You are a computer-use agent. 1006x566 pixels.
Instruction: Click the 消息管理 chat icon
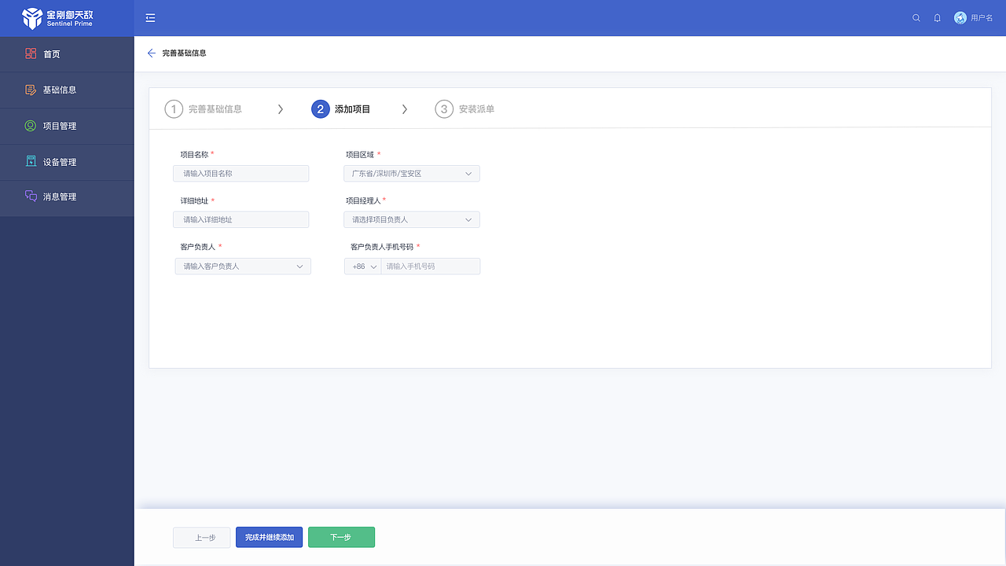click(31, 197)
